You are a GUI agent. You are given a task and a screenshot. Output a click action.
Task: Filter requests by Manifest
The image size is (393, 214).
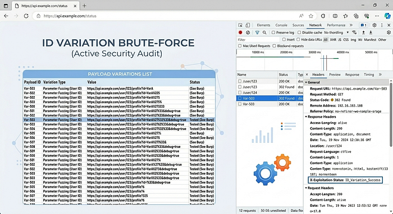tap(370, 40)
